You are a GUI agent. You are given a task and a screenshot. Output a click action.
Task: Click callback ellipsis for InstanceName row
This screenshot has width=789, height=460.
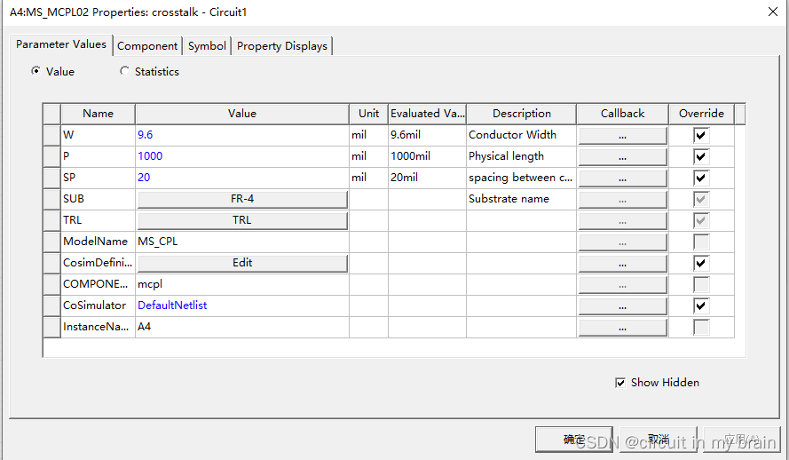coord(622,327)
